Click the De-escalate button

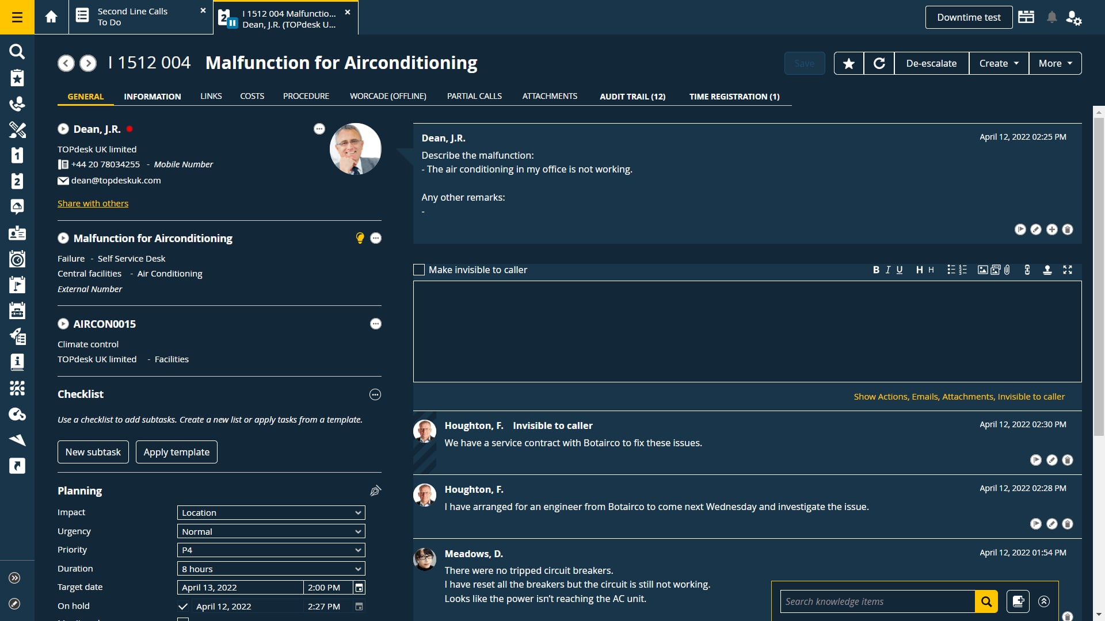click(x=931, y=63)
